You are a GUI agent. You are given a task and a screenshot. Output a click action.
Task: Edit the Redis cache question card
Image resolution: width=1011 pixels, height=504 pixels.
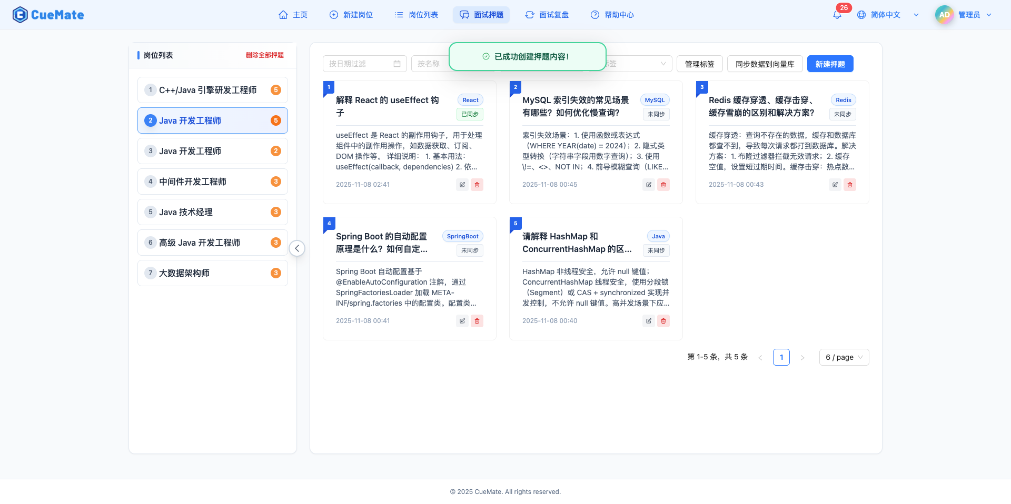coord(835,185)
